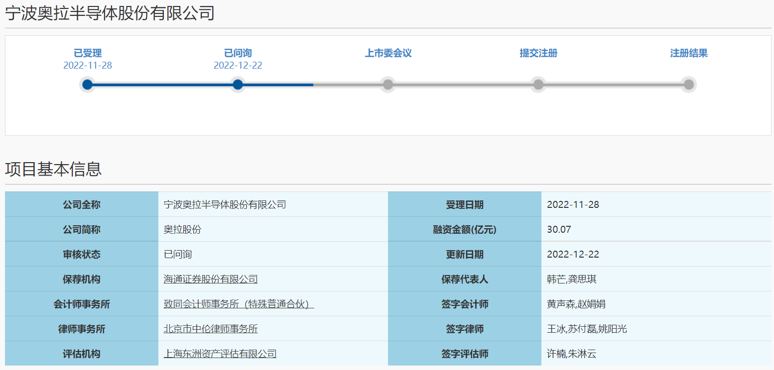Viewport: 774px width, 370px height.
Task: Click the "已问询" timeline node circle
Action: (238, 85)
